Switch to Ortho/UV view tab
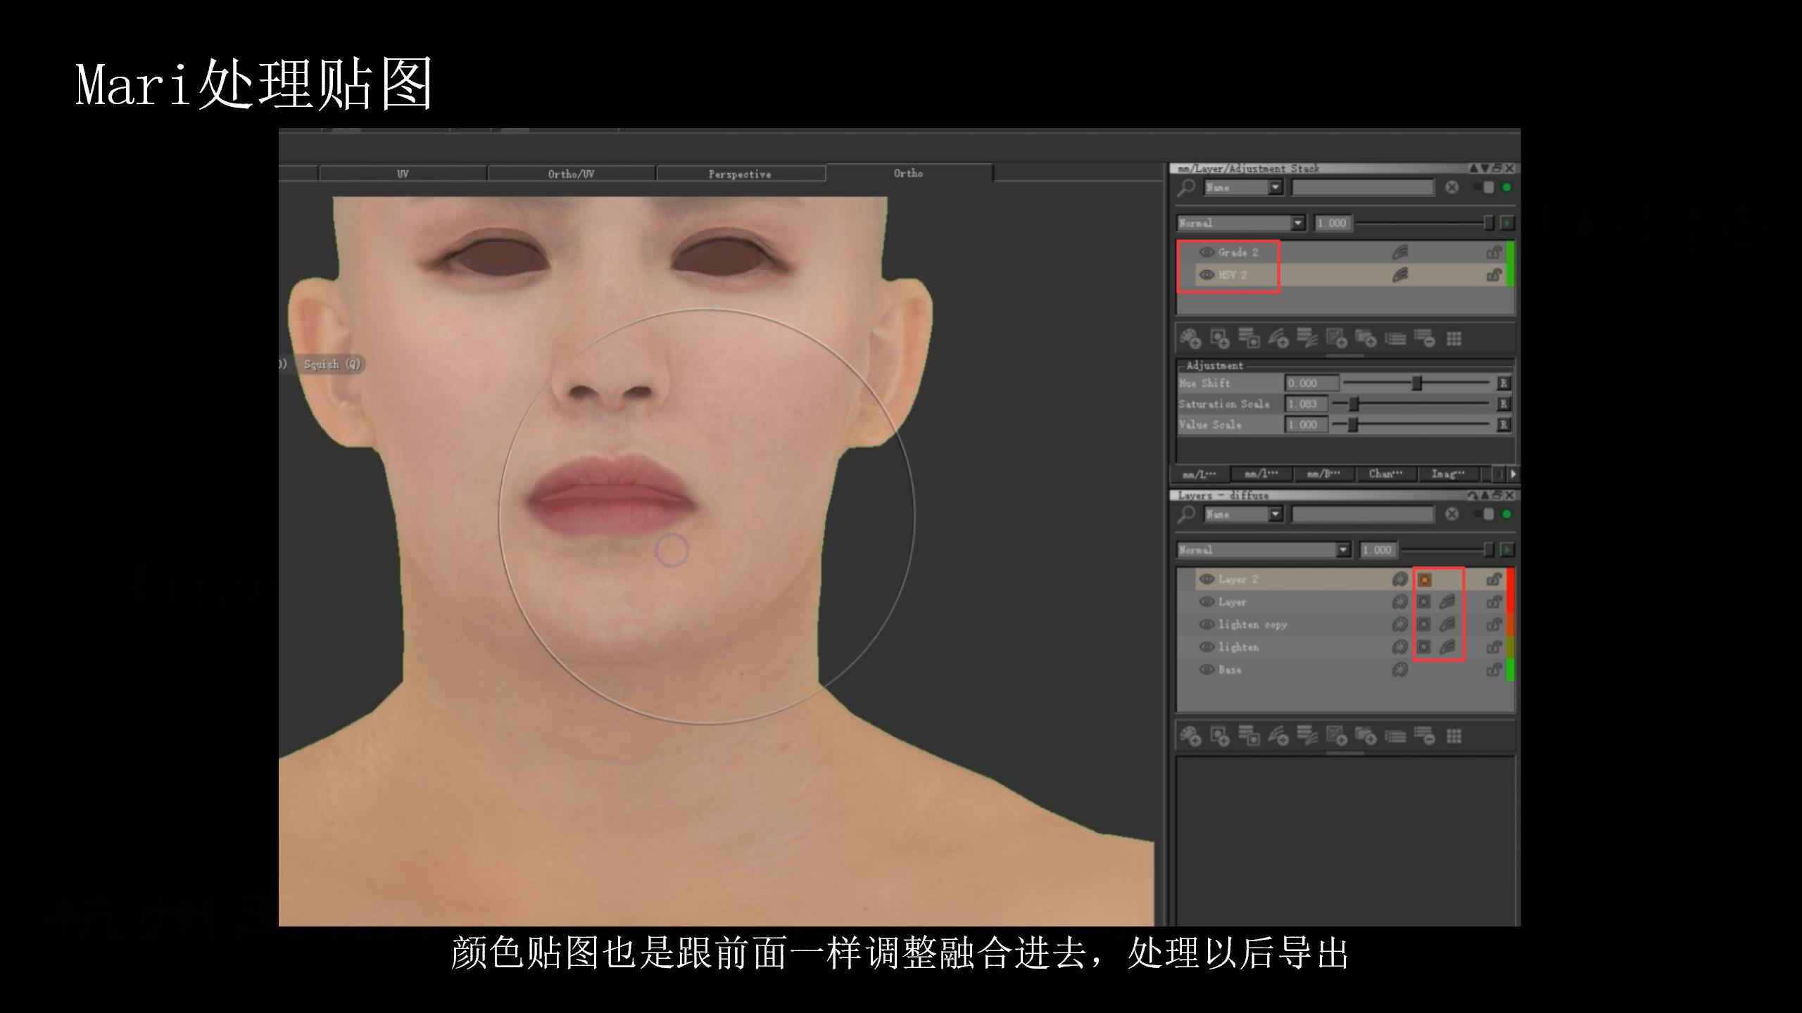The width and height of the screenshot is (1802, 1013). pos(572,174)
